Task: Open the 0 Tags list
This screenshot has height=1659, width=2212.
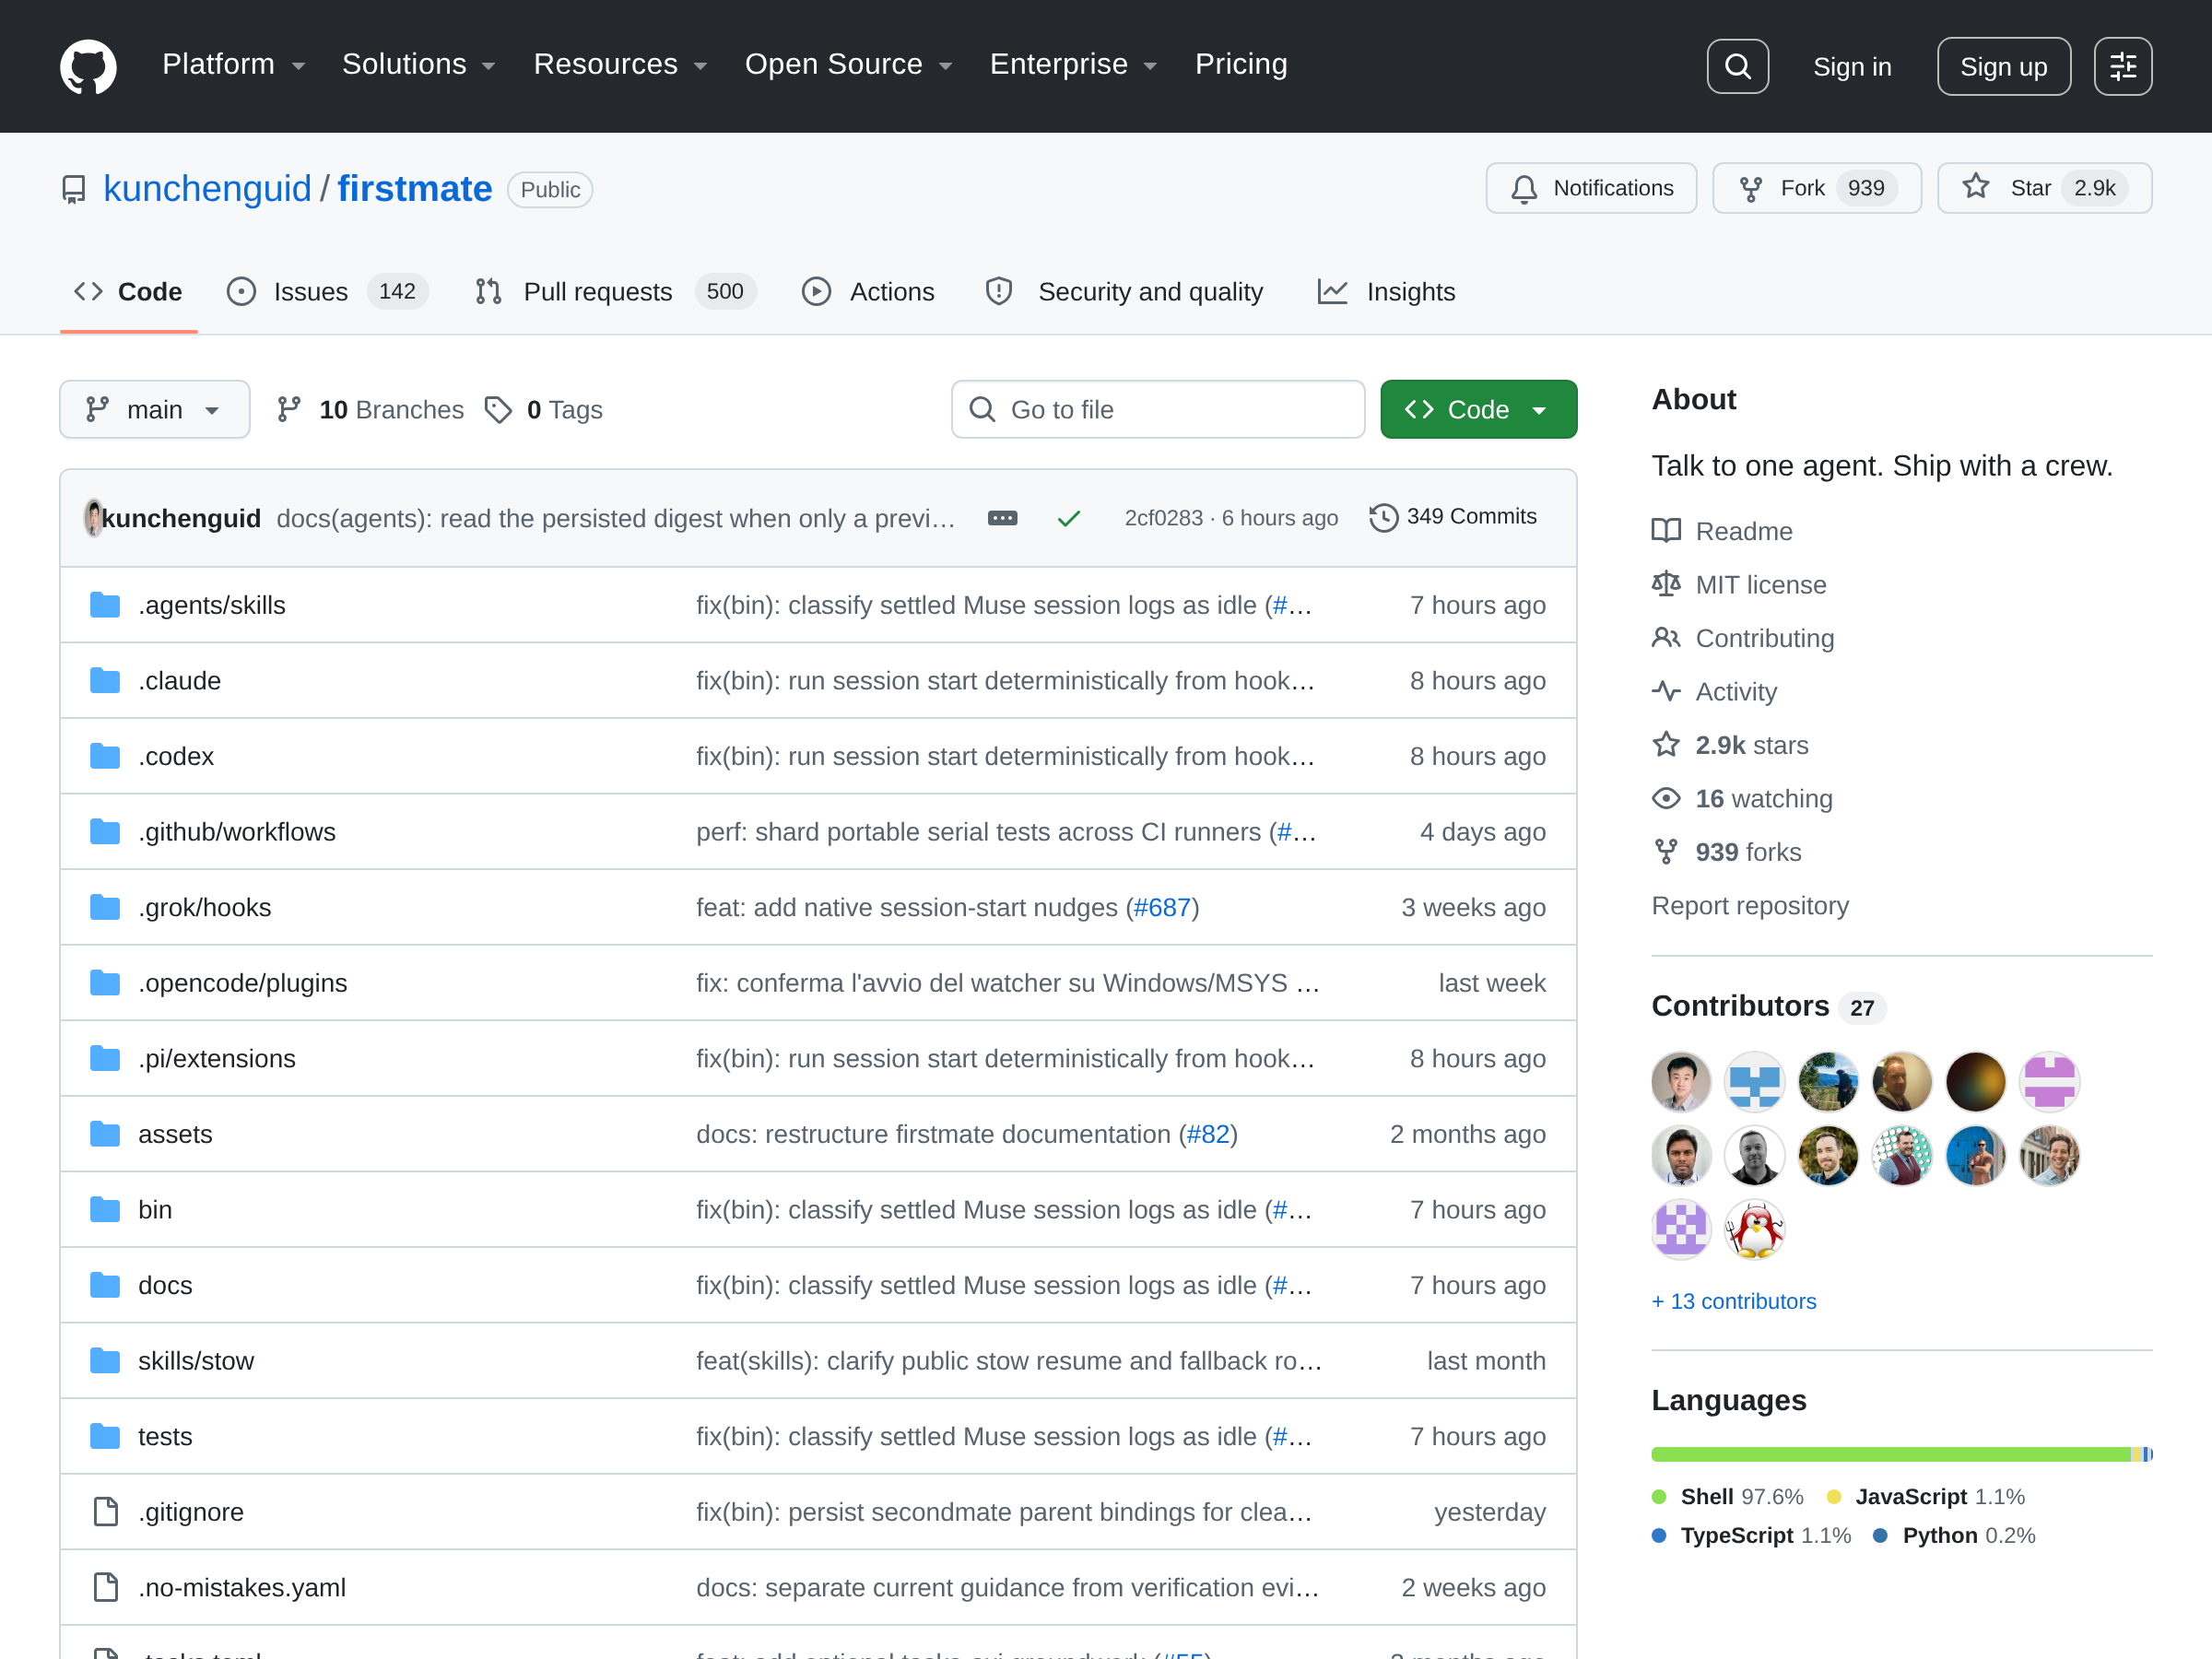Action: point(543,410)
